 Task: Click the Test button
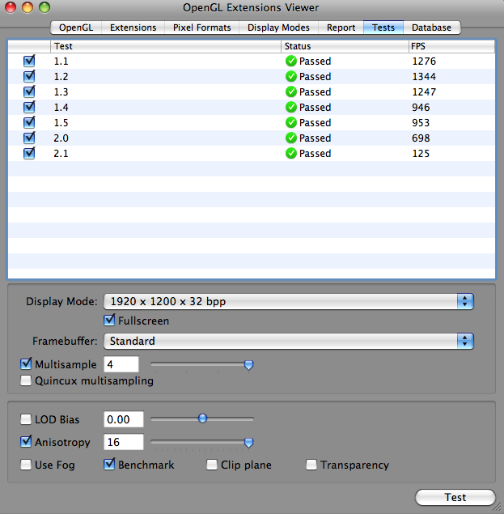click(x=455, y=497)
